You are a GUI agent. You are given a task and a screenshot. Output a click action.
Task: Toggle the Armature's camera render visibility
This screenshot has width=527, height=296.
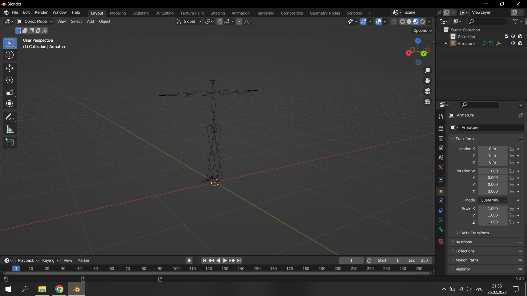pyautogui.click(x=520, y=43)
